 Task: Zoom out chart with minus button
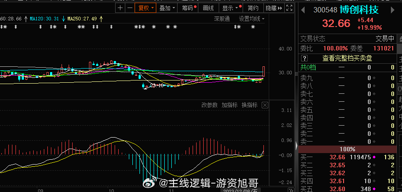pyautogui.click(x=130, y=8)
